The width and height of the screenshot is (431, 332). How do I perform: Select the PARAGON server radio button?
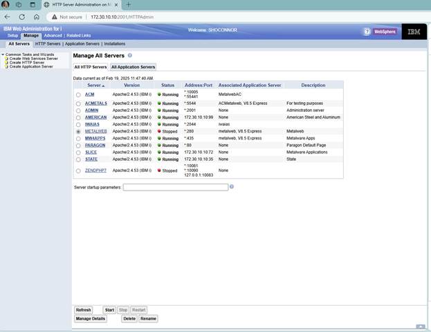(78, 146)
